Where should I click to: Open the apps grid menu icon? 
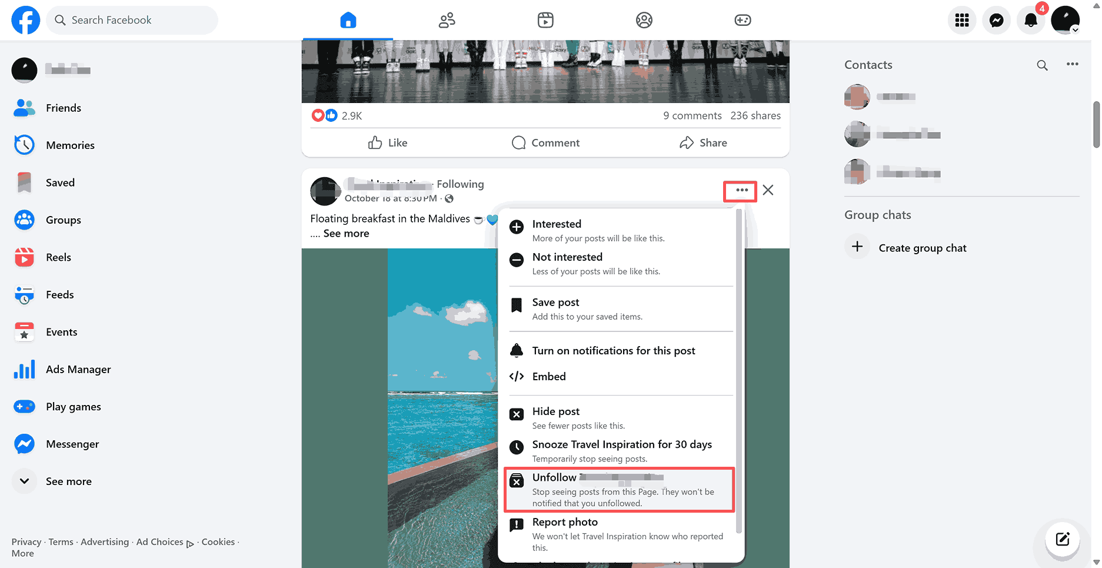[962, 21]
